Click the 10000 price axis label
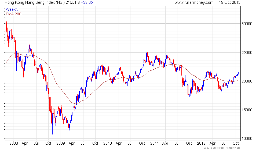Viewport: 263px width, 150px height. (x=247, y=139)
